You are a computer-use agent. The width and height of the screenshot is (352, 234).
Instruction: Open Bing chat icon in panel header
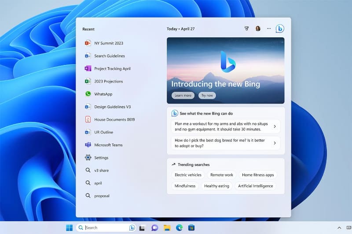tap(280, 29)
